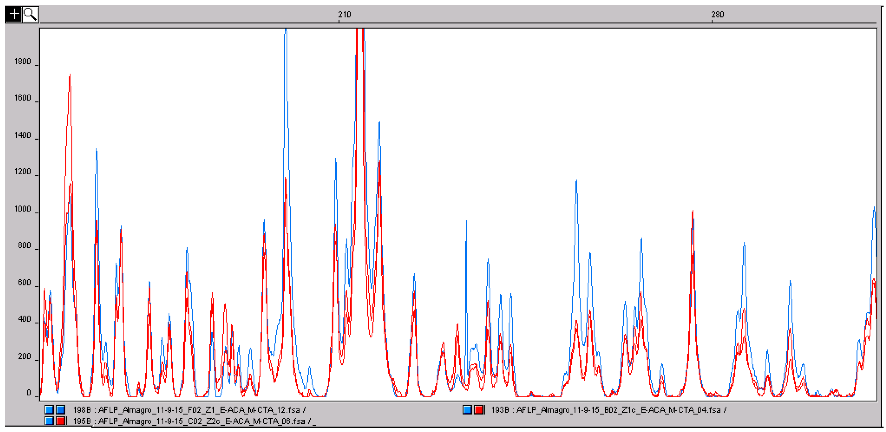Click the 280 size marker on top ruler
The image size is (886, 432).
tap(717, 14)
